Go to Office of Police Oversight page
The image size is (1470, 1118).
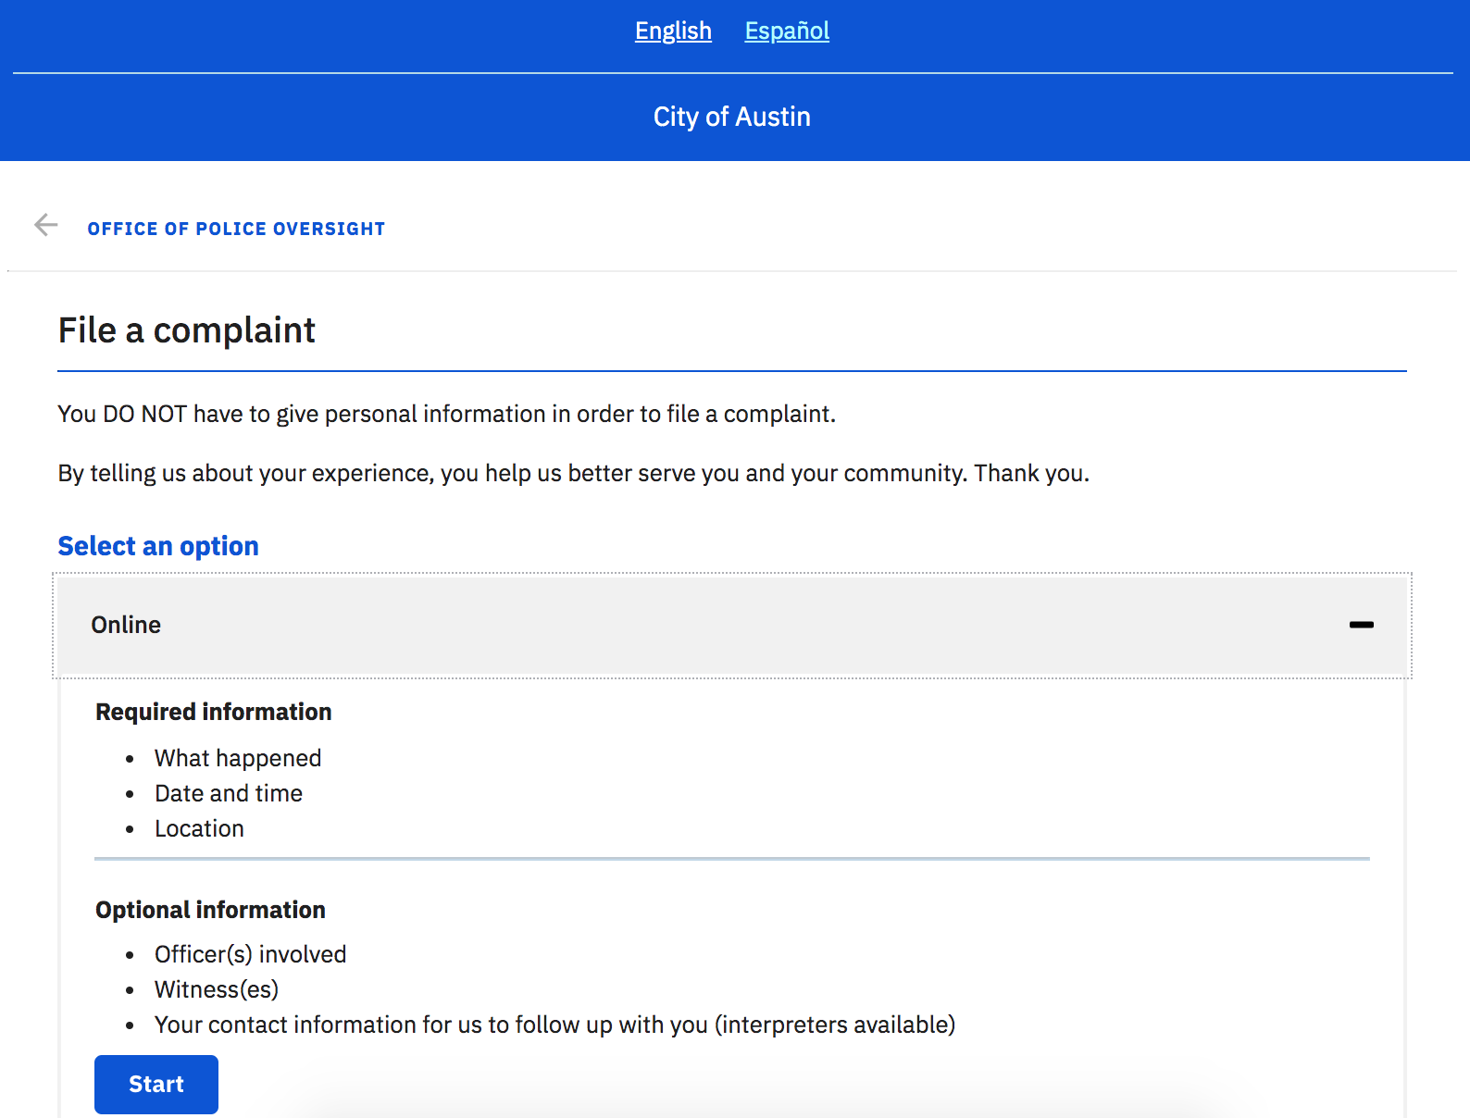(236, 229)
